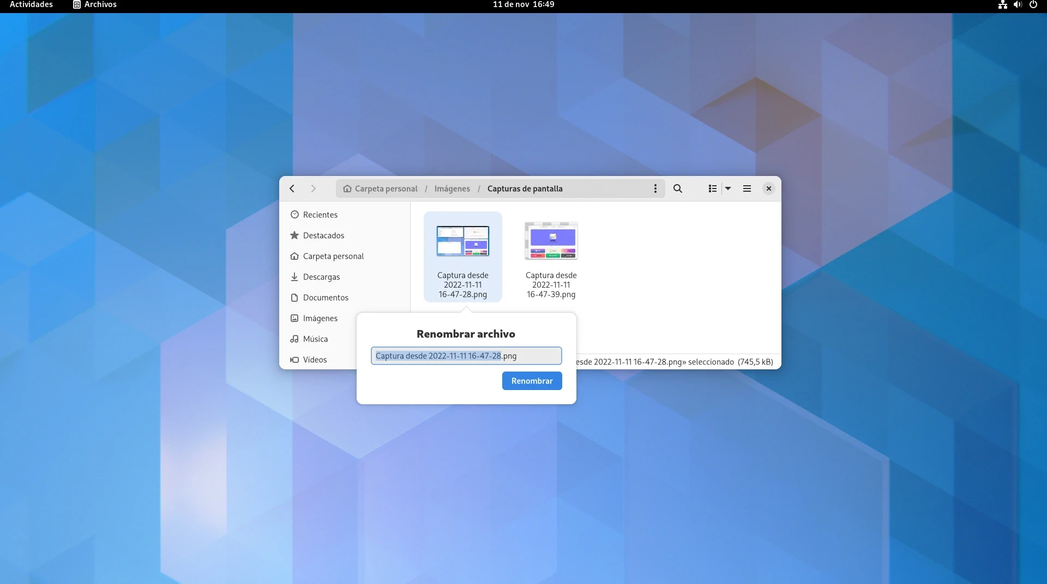The height and width of the screenshot is (584, 1047).
Task: Click the Renombrar button
Action: click(532, 381)
